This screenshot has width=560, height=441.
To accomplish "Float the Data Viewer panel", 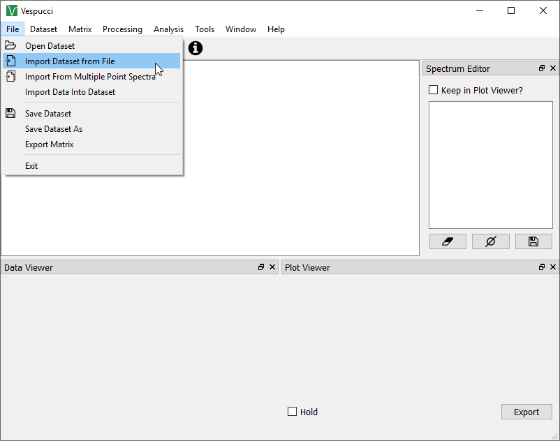I will click(x=261, y=267).
